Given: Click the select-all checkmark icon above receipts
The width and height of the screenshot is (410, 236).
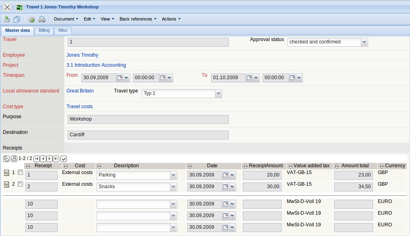Looking at the screenshot, I should (64, 158).
